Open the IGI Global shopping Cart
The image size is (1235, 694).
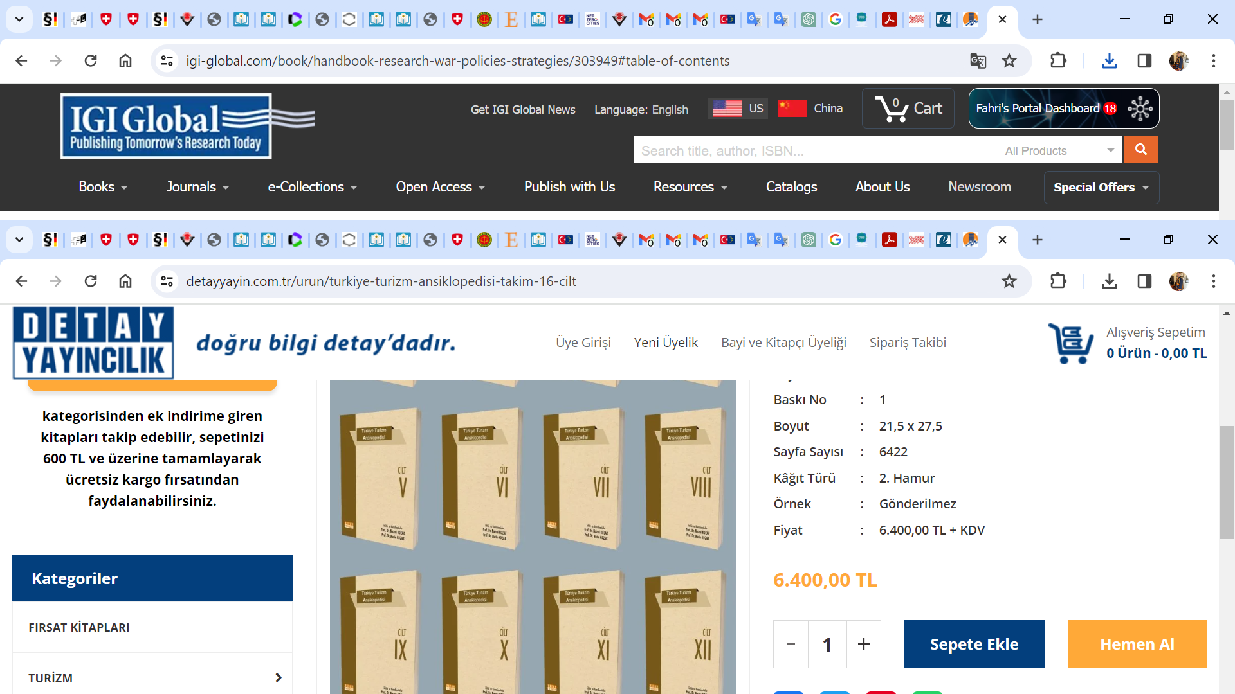[908, 108]
